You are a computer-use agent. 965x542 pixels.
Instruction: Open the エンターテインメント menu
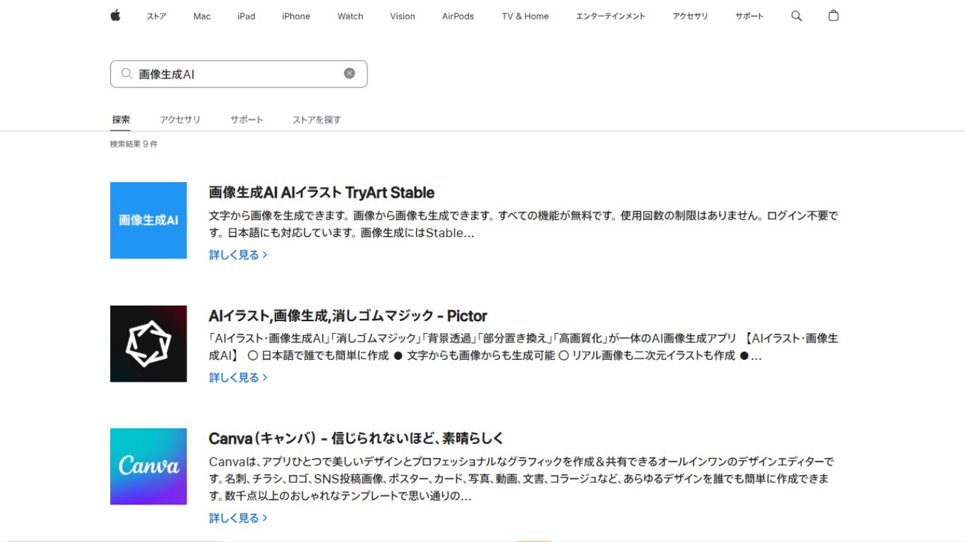[610, 16]
